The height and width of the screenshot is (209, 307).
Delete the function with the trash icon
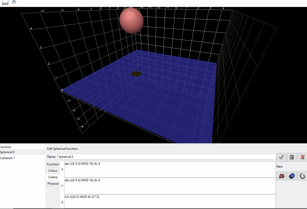[292, 157]
